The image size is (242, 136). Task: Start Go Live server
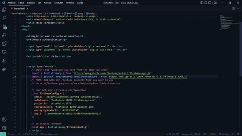224,134
